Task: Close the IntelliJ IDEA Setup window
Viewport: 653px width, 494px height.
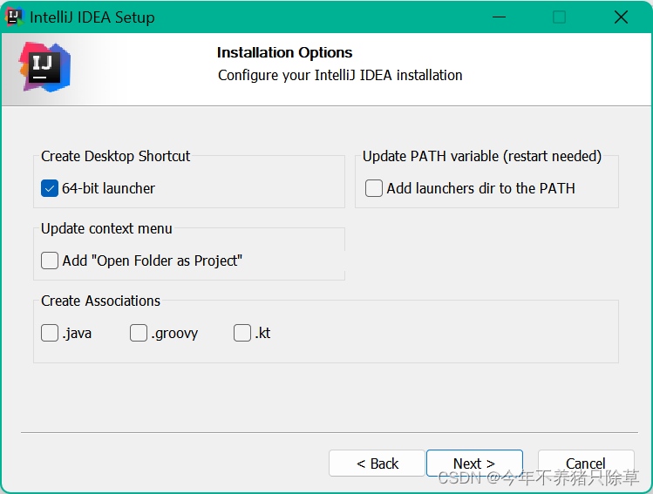Action: [621, 17]
